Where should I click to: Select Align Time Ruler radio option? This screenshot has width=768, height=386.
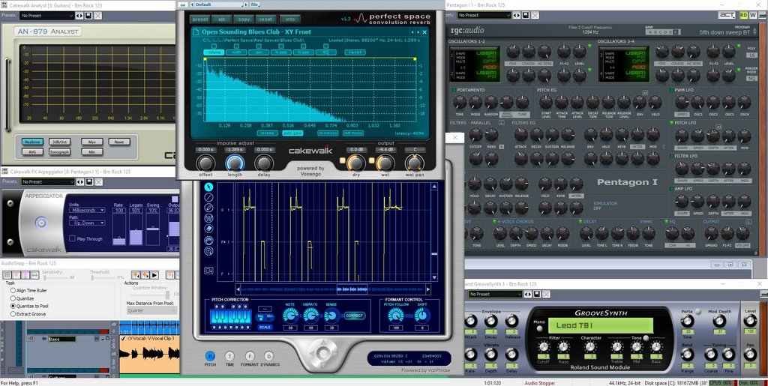click(13, 291)
